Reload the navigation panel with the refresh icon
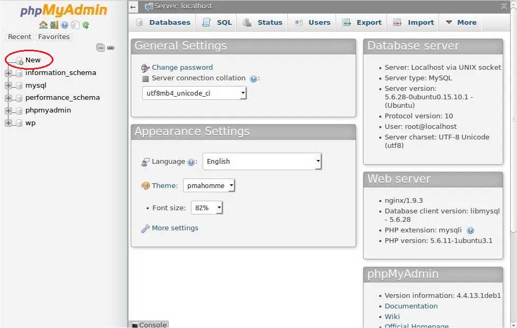 (x=86, y=25)
